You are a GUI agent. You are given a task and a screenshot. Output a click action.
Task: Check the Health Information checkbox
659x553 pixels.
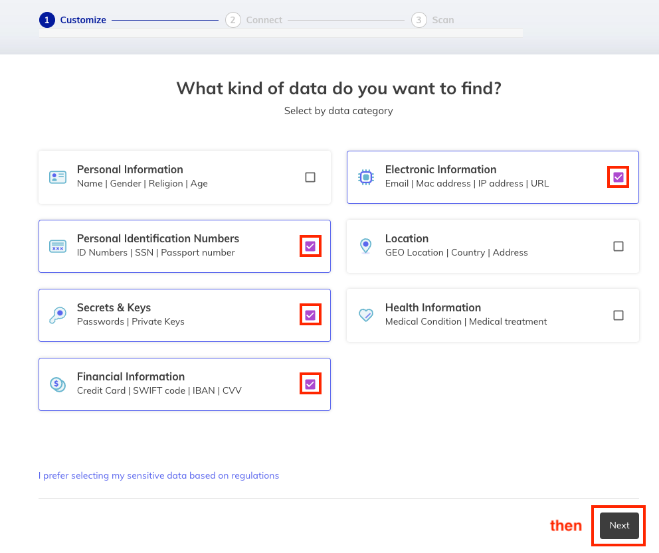[618, 315]
